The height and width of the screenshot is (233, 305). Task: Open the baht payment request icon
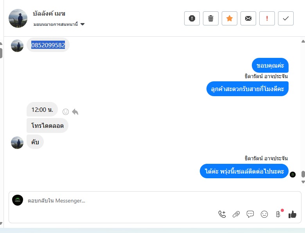[278, 214]
